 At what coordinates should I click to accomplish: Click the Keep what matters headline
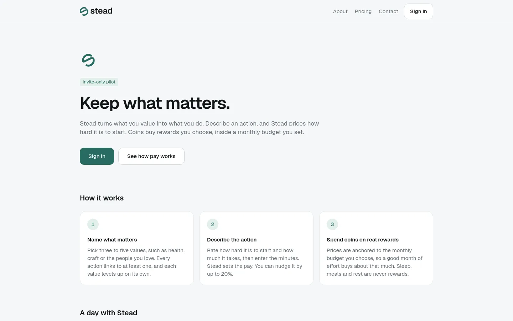tap(155, 103)
